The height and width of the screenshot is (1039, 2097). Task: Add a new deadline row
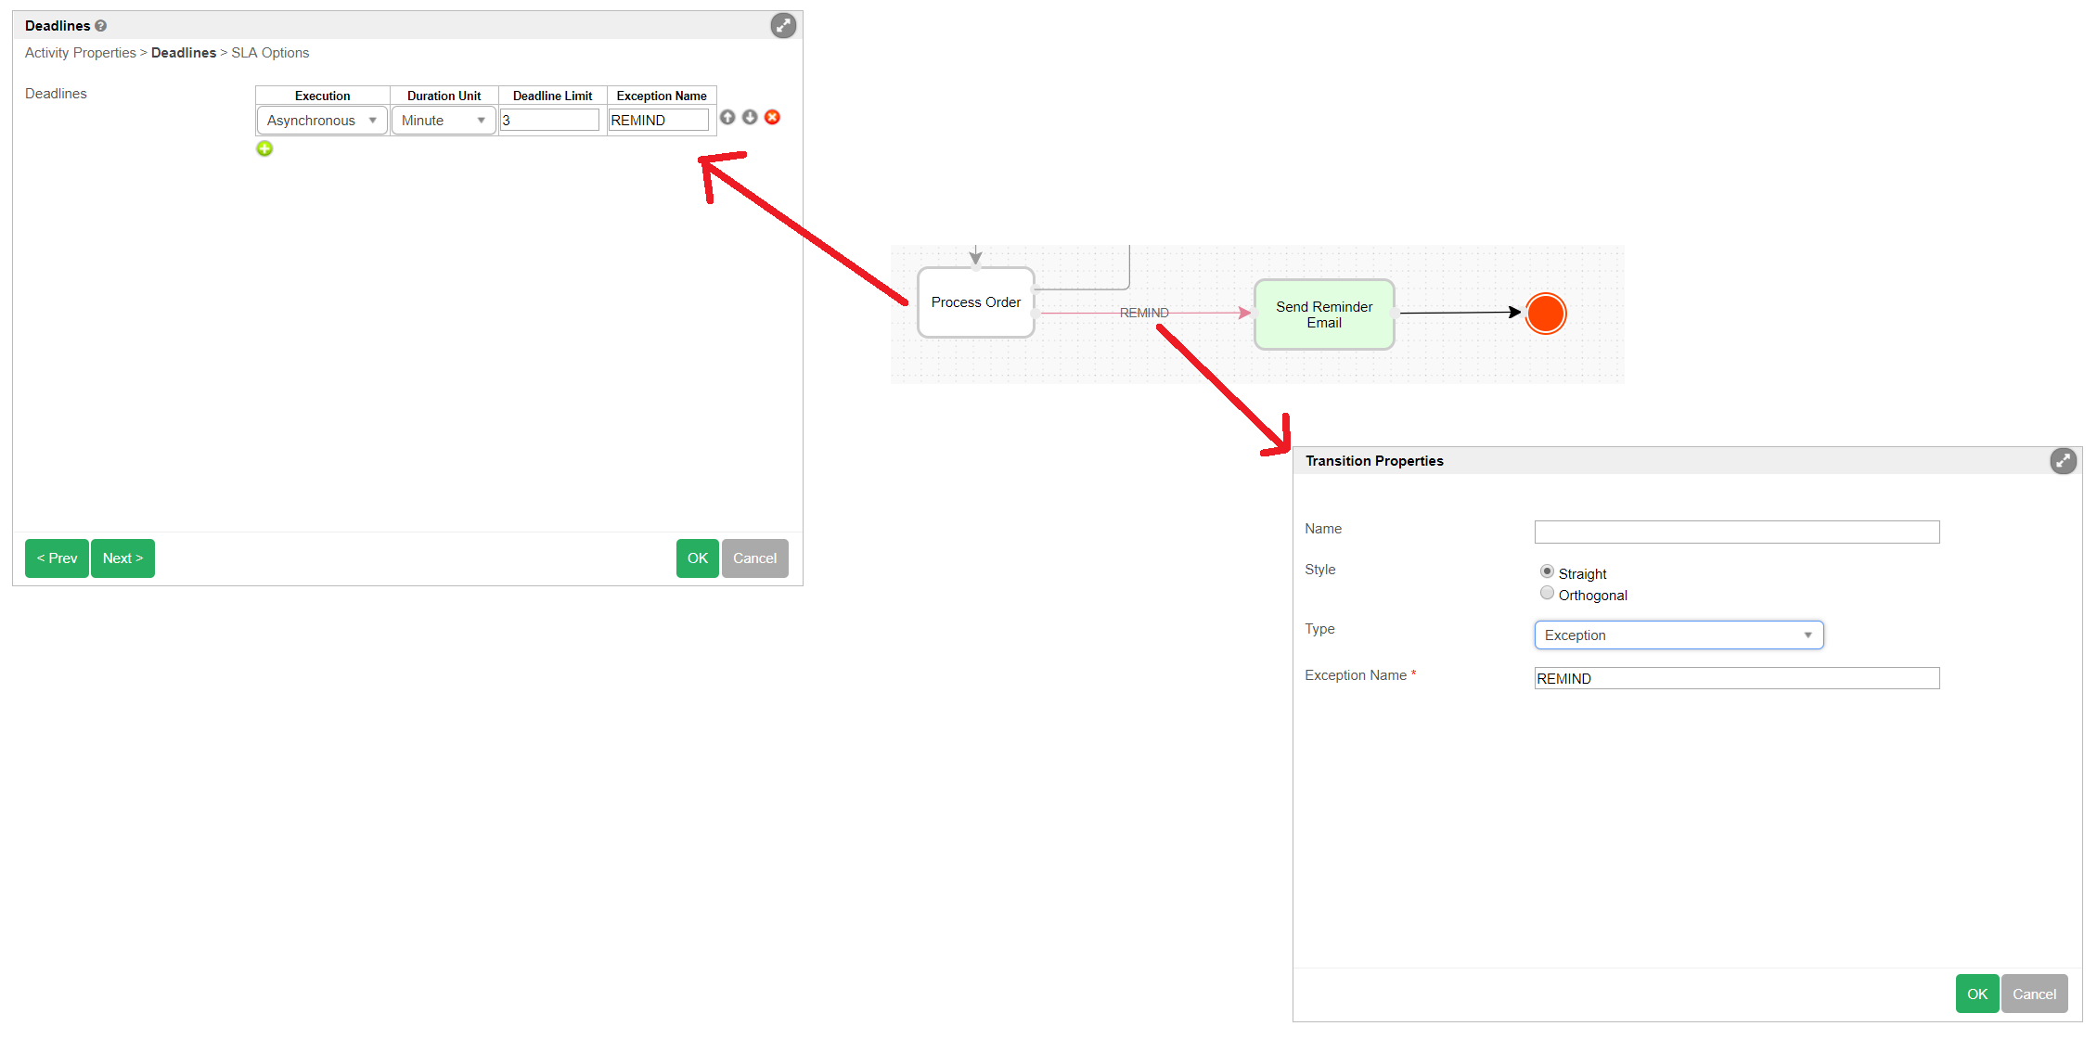tap(264, 148)
